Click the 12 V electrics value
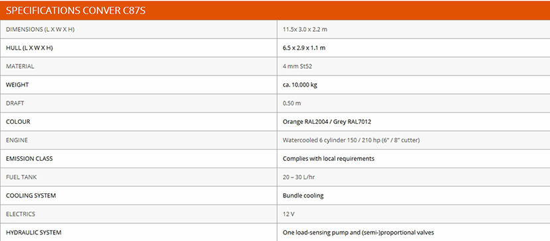The height and width of the screenshot is (241, 550). [x=288, y=214]
